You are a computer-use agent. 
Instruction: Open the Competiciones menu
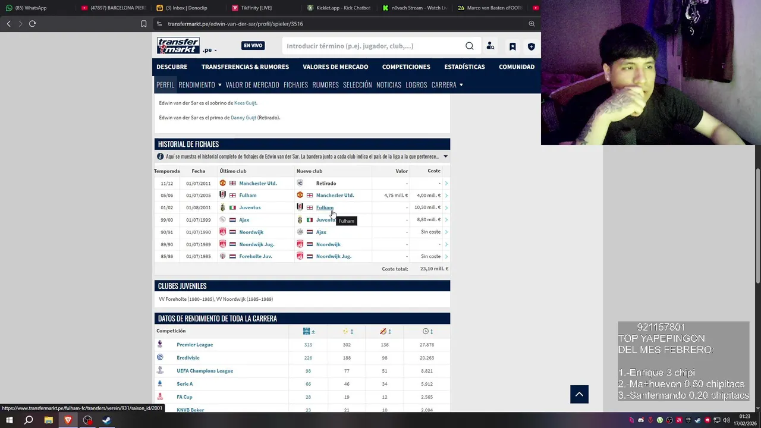point(406,67)
